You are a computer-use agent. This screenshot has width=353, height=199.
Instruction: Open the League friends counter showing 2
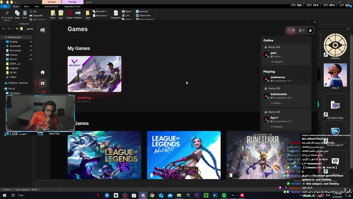302,30
